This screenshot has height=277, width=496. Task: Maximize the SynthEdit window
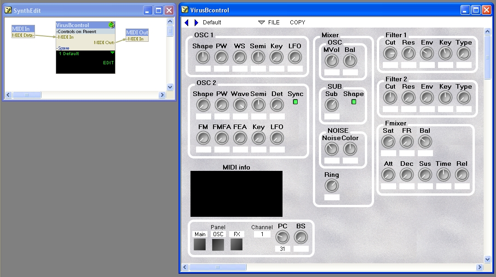pyautogui.click(x=158, y=11)
